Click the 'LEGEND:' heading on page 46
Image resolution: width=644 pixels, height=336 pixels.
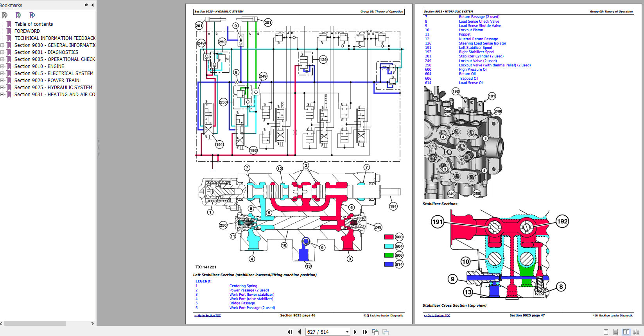[x=203, y=281]
